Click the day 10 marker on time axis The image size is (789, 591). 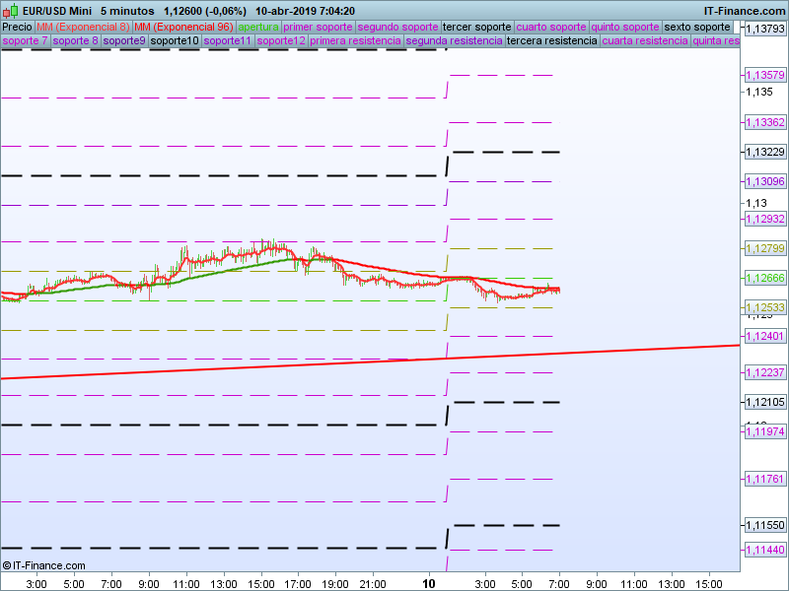429,584
